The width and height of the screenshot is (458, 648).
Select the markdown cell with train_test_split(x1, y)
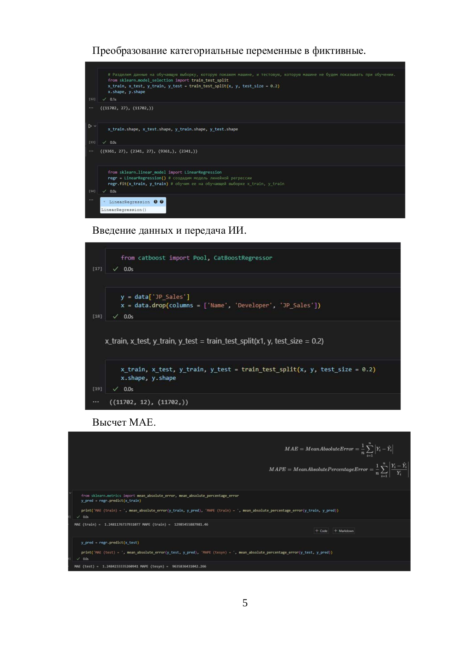214,341
